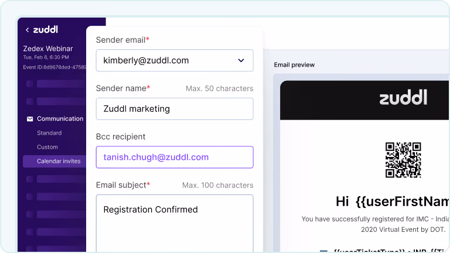Click the Email subject text area

tap(175, 224)
